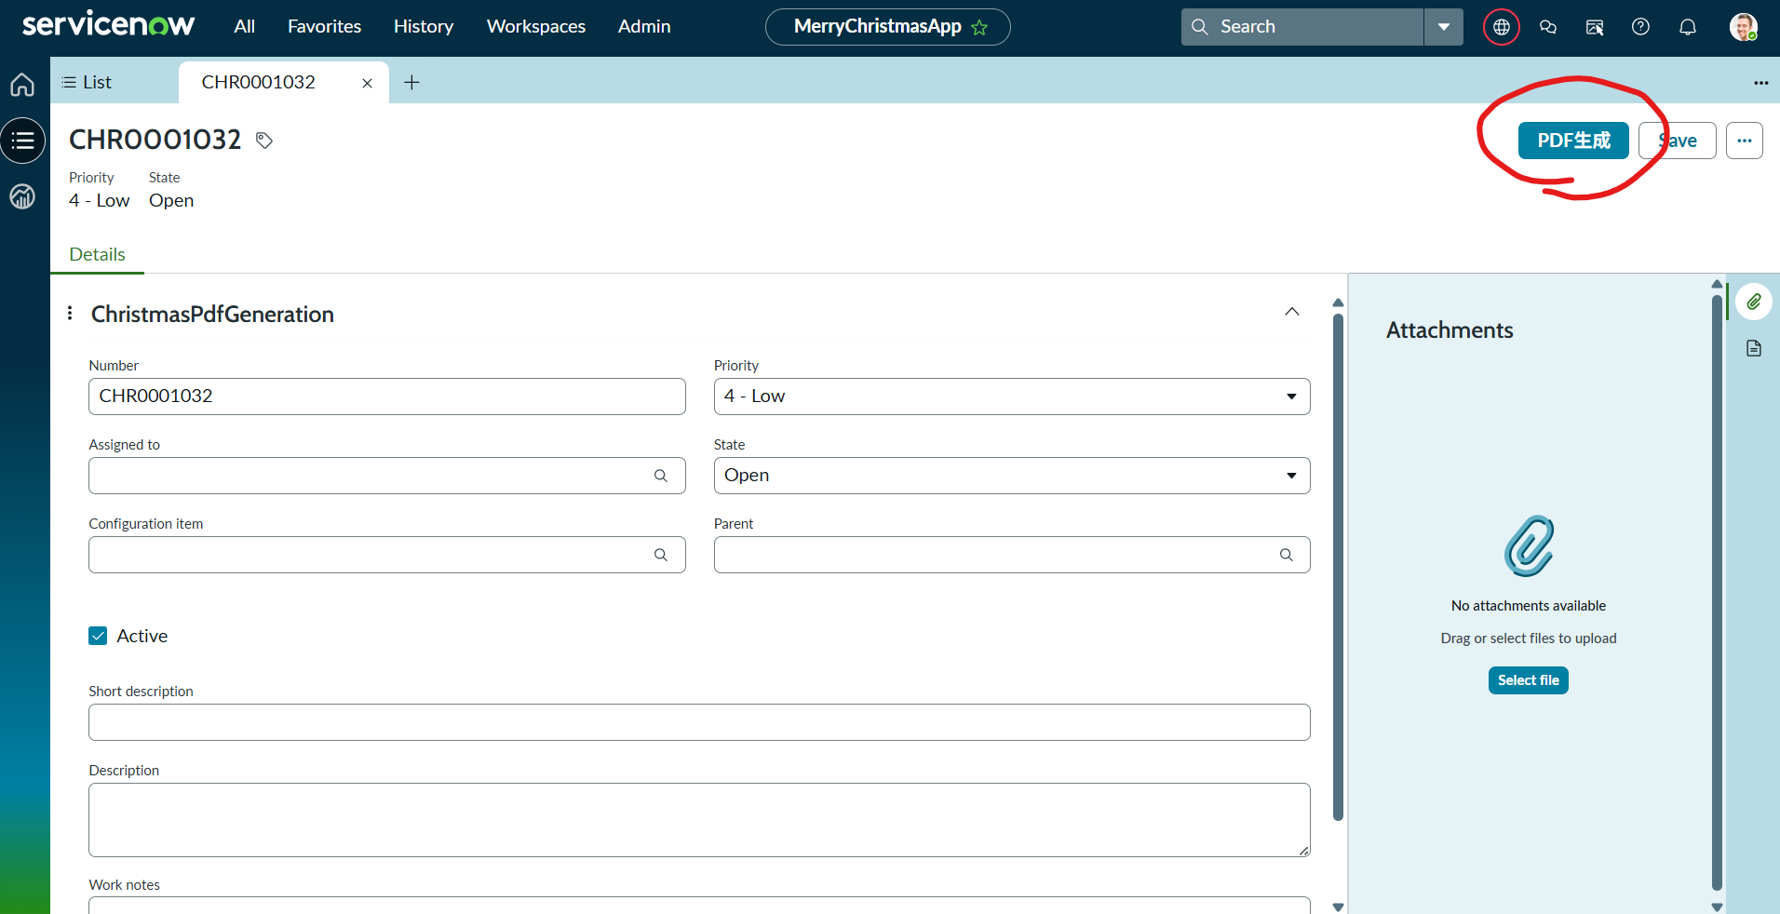Screen dimensions: 1780x914
Task: Open the Workspaces menu
Action: (x=536, y=27)
